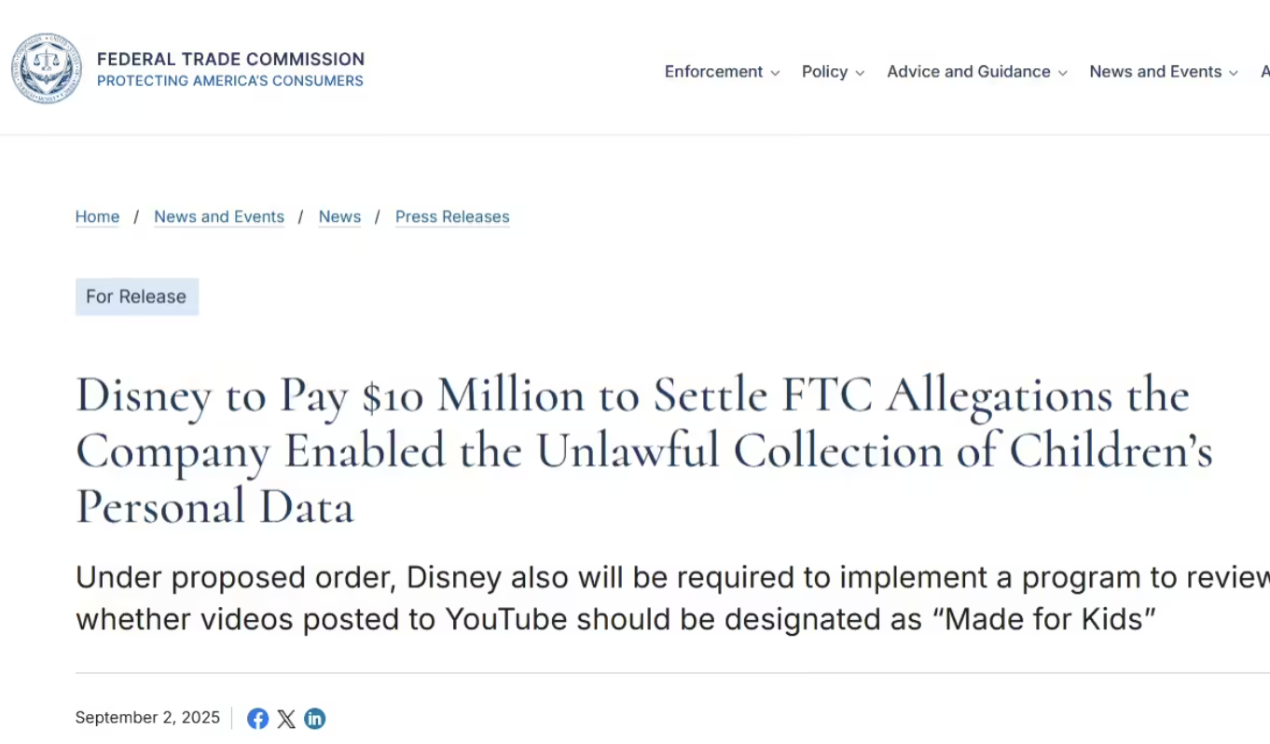Viewport: 1270px width, 744px height.
Task: Navigate to the Press Releases breadcrumb
Action: (x=452, y=217)
